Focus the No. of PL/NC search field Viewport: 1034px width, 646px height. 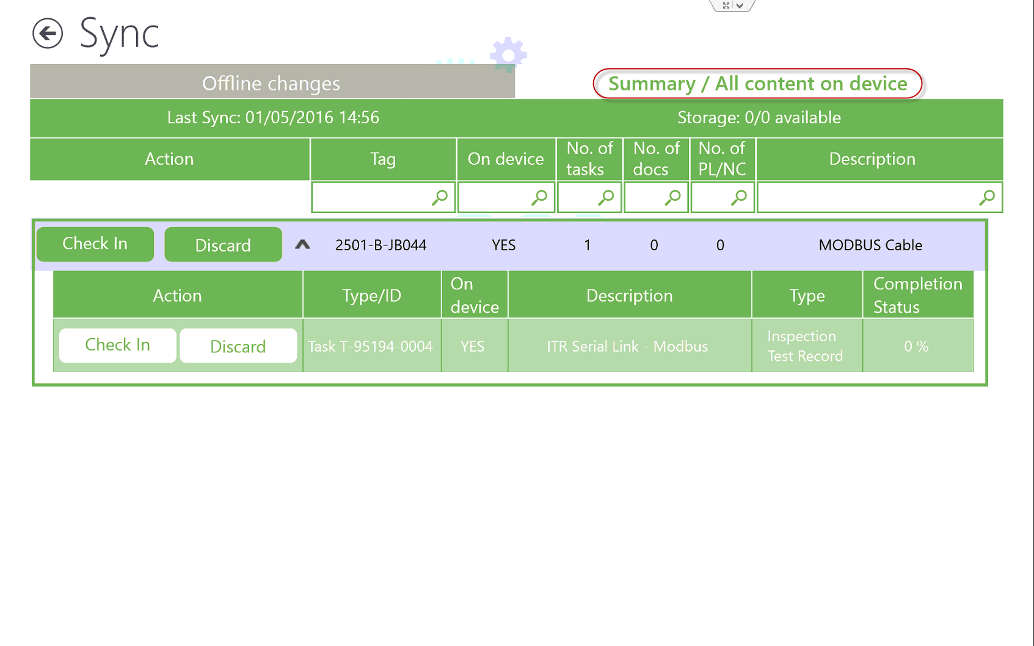pos(723,197)
